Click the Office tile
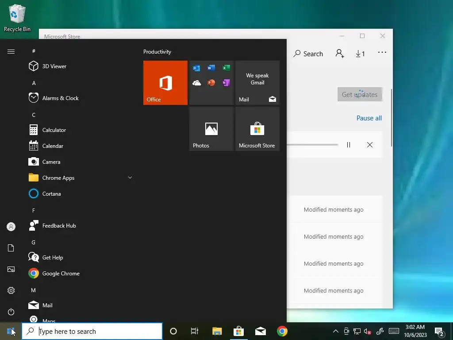 165,83
